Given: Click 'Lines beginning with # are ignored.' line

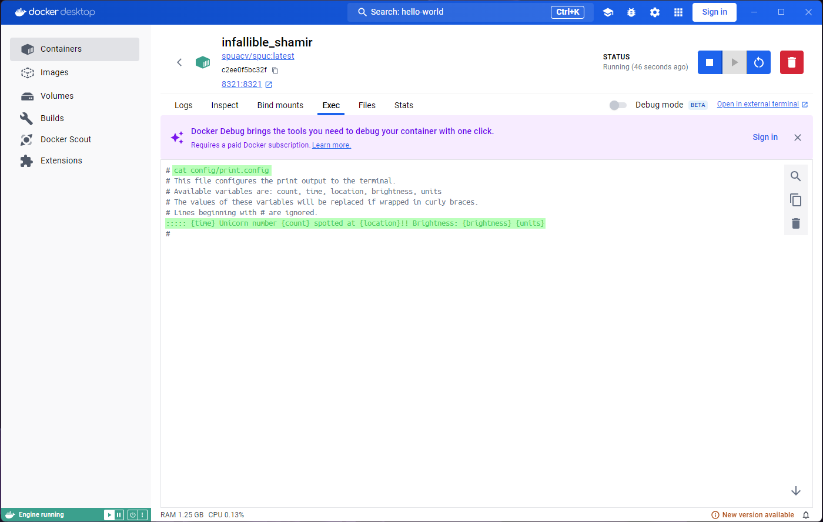Looking at the screenshot, I should pyautogui.click(x=242, y=213).
